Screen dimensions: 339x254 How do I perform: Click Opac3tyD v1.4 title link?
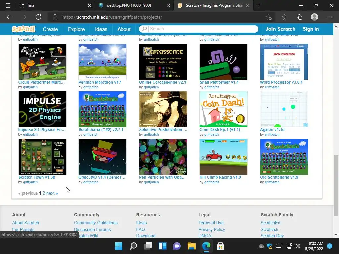click(x=102, y=177)
